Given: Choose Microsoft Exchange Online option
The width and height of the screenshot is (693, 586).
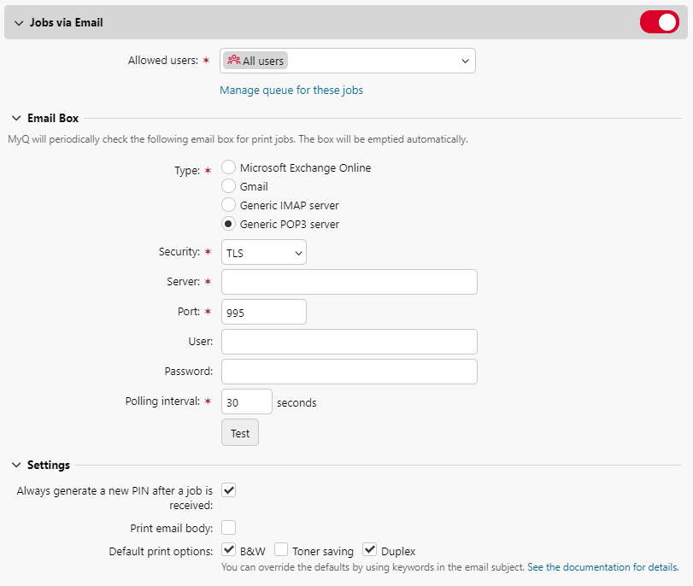Looking at the screenshot, I should click(x=228, y=167).
